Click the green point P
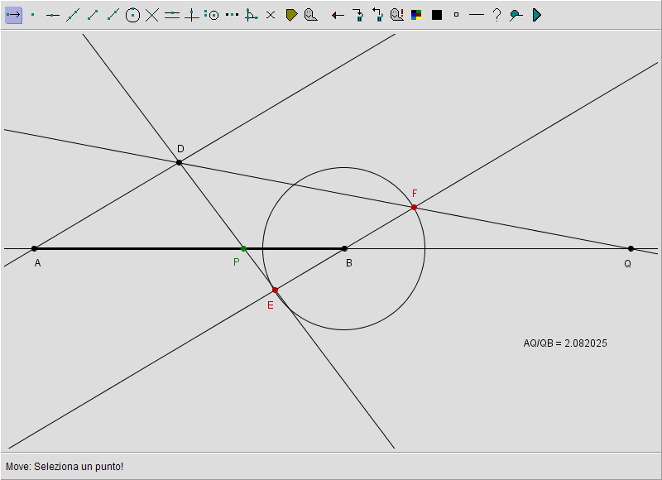This screenshot has height=480, width=662. pos(243,248)
